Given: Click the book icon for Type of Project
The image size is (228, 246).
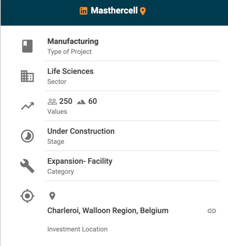Looking at the screenshot, I should click(27, 46).
